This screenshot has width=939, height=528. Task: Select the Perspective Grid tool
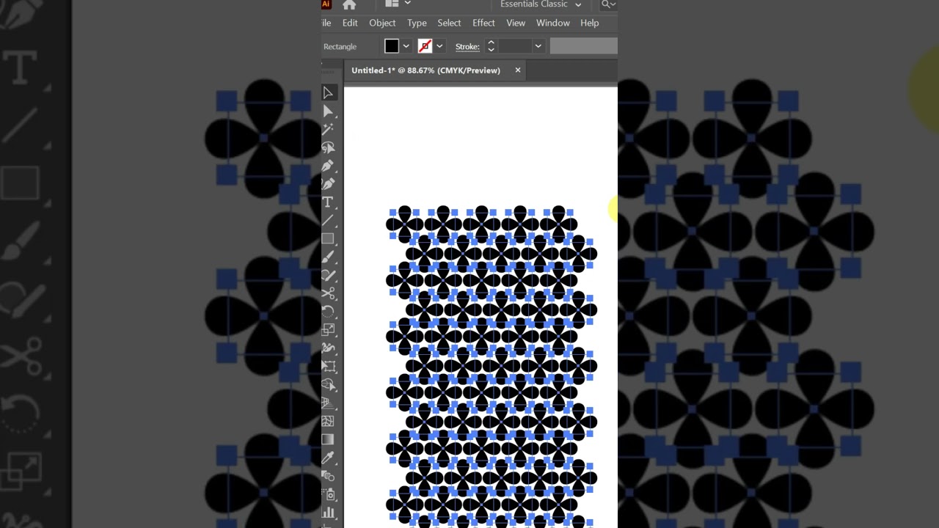(x=328, y=403)
